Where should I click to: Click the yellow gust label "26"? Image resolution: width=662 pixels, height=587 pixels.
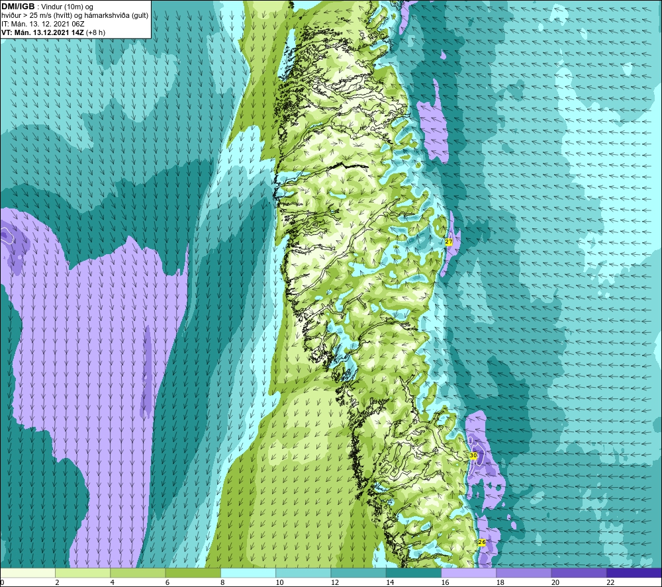pyautogui.click(x=482, y=542)
